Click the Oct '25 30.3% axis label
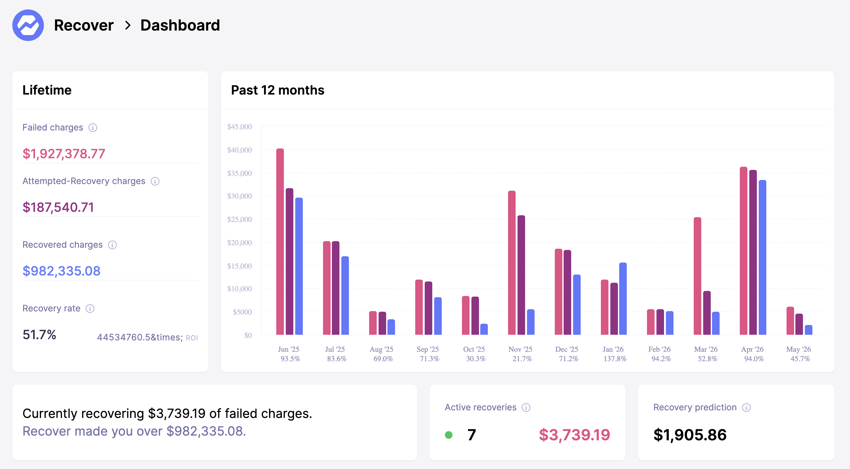850x469 pixels. click(x=475, y=354)
